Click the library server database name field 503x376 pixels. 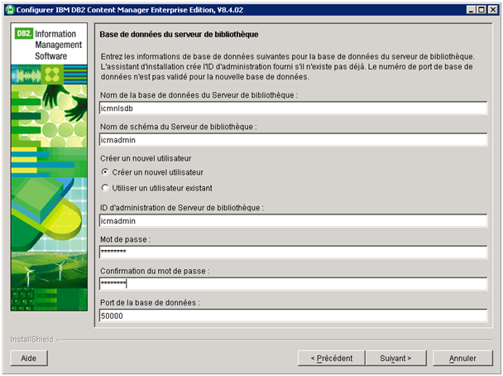[293, 108]
